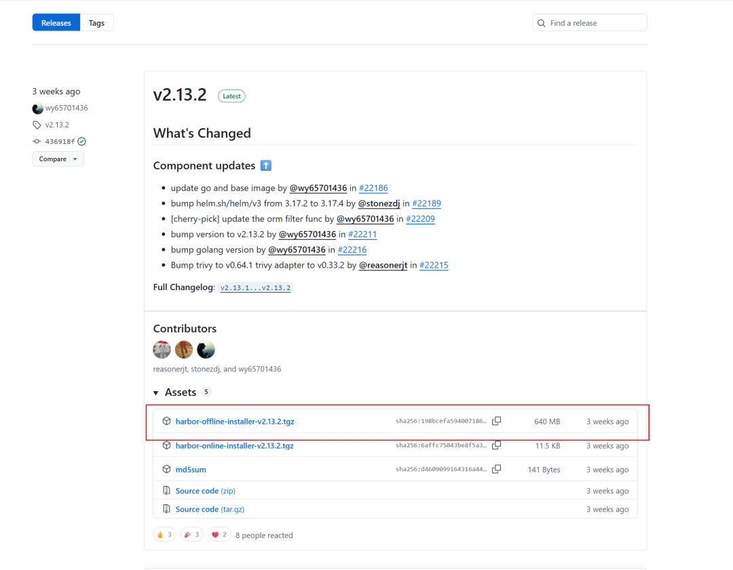
Task: Open @reasonerjt mention link
Action: point(383,265)
